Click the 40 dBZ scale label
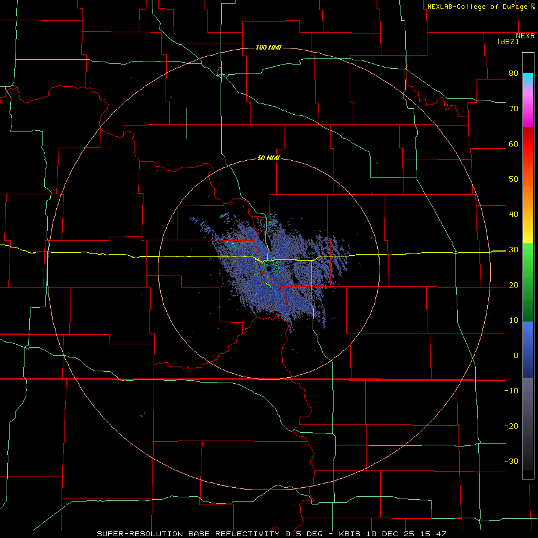The height and width of the screenshot is (538, 538). 513,215
